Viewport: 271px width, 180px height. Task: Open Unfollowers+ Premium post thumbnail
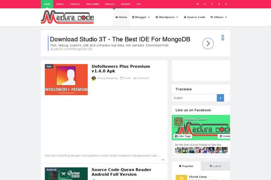(66, 80)
